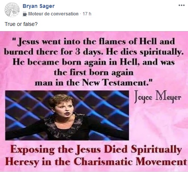
Task: Select the 'True or false?' post text
Action: [x=21, y=24]
